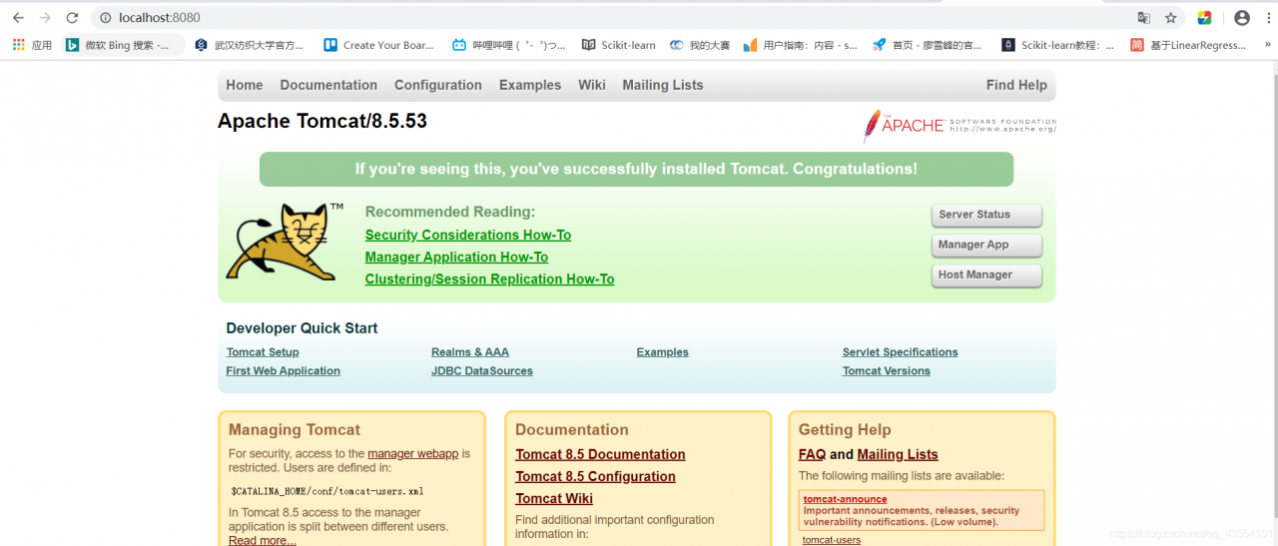The height and width of the screenshot is (546, 1278).
Task: Click the Apache Tomcat/8.5.53 heading
Action: pyautogui.click(x=322, y=122)
